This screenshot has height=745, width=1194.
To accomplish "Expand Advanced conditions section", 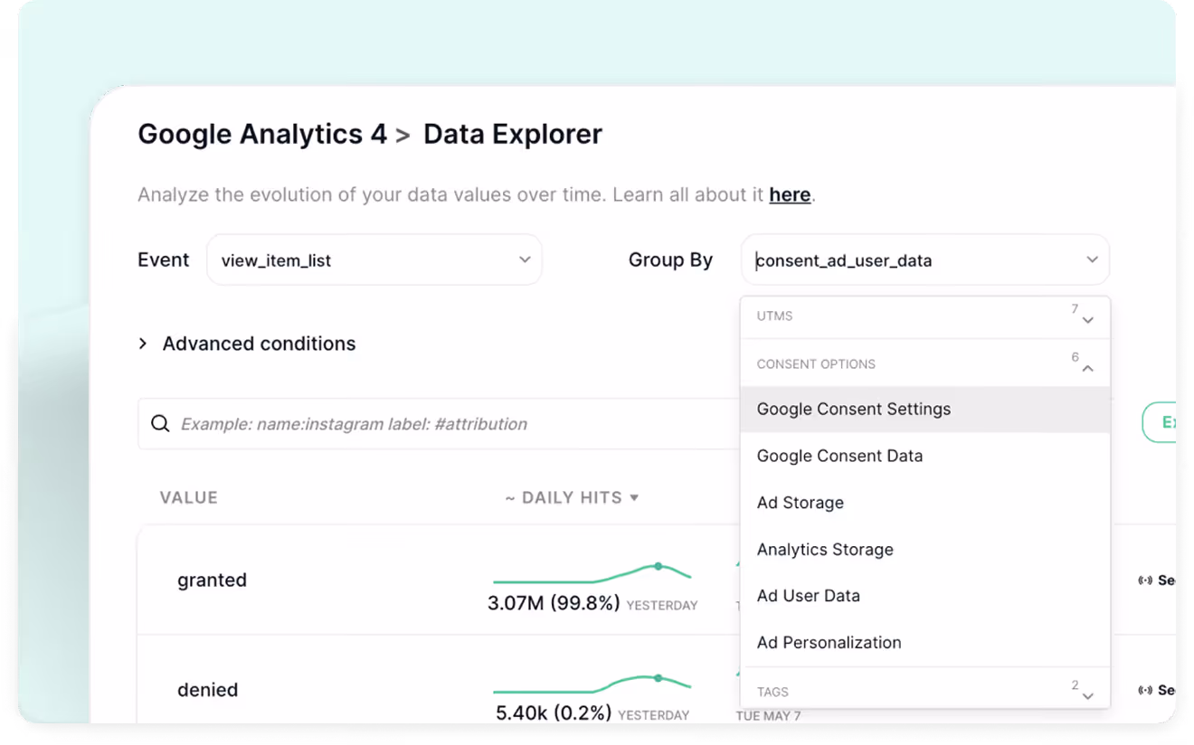I will [247, 344].
